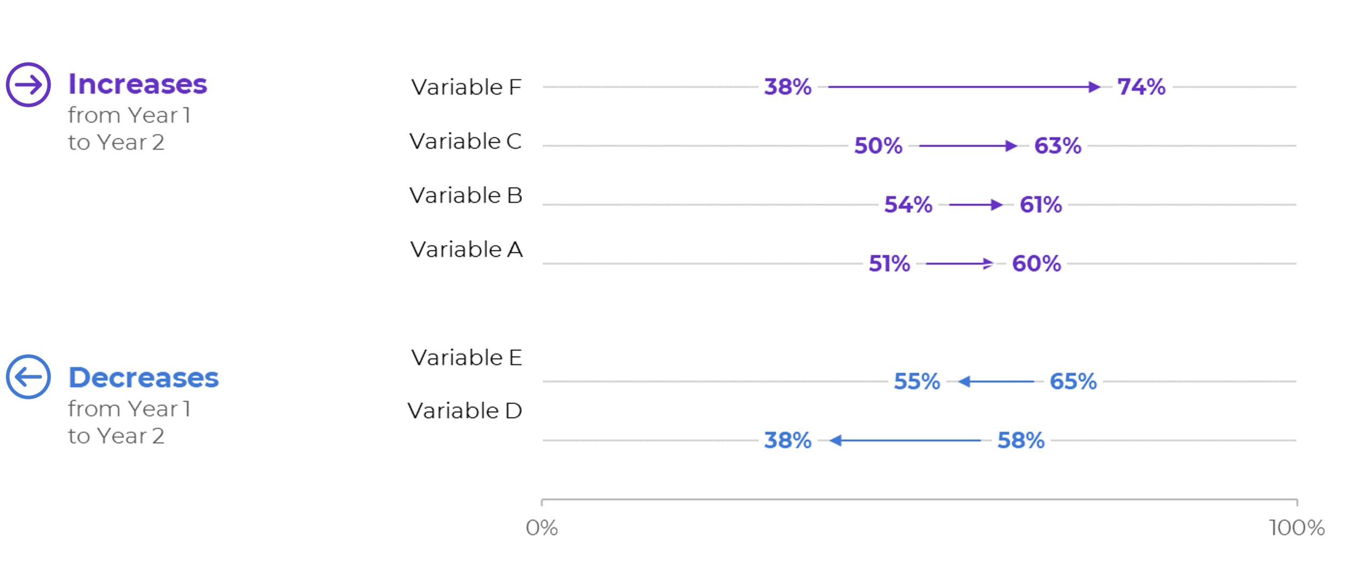Click the 65% value for Variable E
The image size is (1367, 567).
1073,381
